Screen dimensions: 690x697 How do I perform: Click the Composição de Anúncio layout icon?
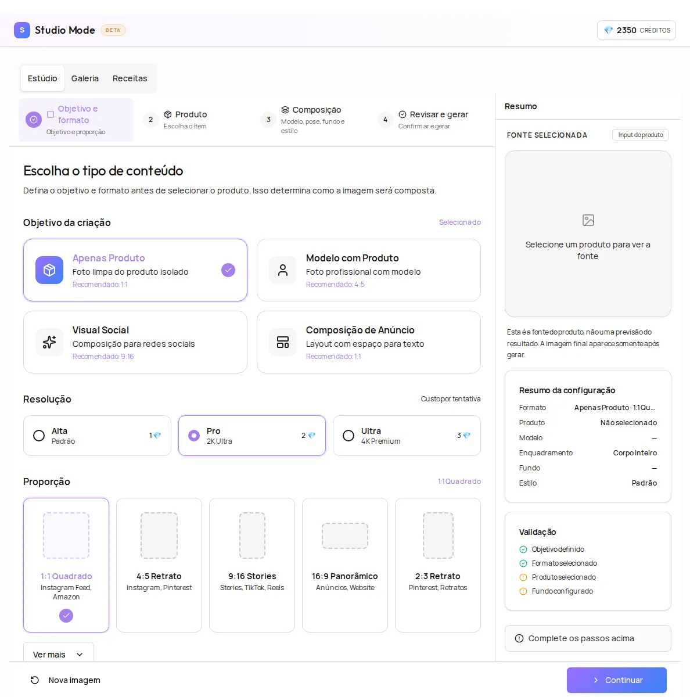pos(283,342)
